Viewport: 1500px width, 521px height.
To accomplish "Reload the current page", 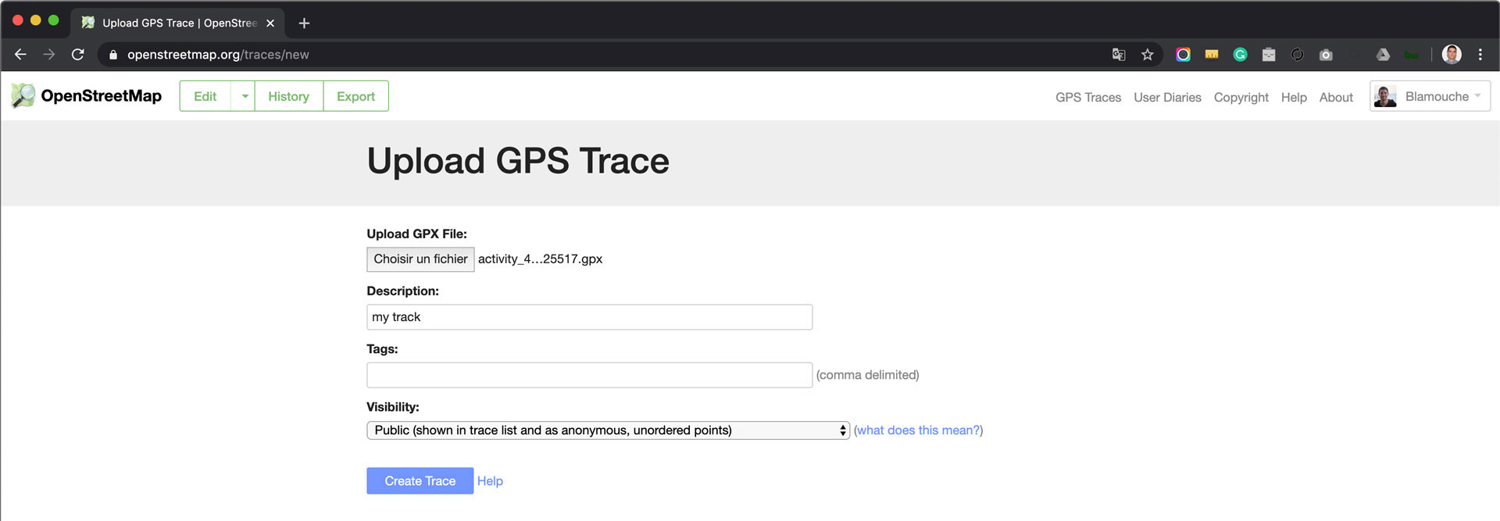I will [x=77, y=55].
